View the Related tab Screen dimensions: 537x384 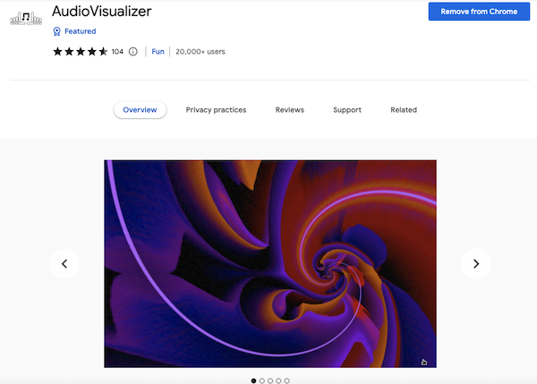pyautogui.click(x=404, y=110)
